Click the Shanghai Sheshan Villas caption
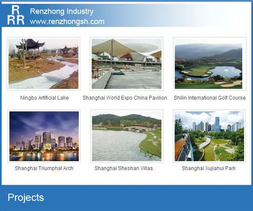The width and height of the screenshot is (253, 211). (124, 168)
